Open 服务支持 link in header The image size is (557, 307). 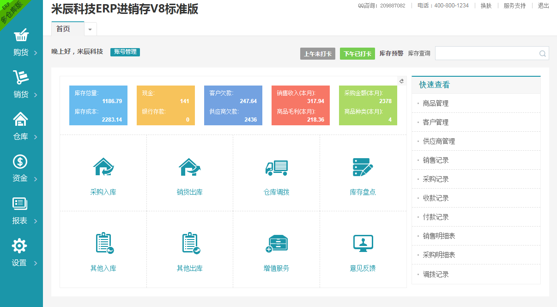point(515,6)
